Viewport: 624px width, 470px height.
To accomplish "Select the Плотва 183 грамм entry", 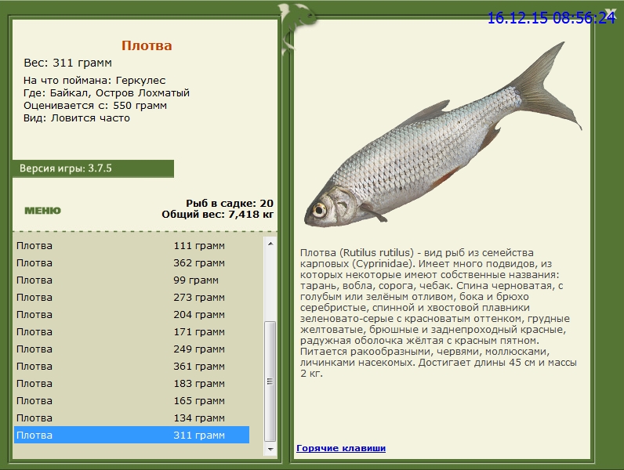I will coord(132,383).
